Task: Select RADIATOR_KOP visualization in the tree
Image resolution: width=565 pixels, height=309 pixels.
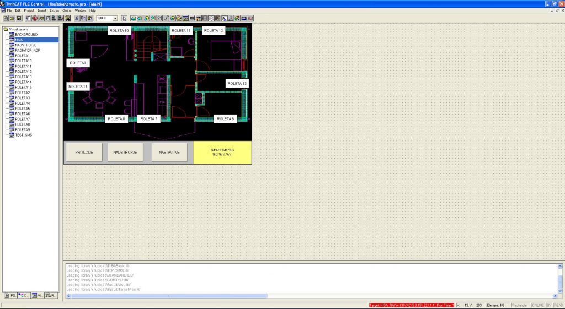Action: pyautogui.click(x=27, y=50)
